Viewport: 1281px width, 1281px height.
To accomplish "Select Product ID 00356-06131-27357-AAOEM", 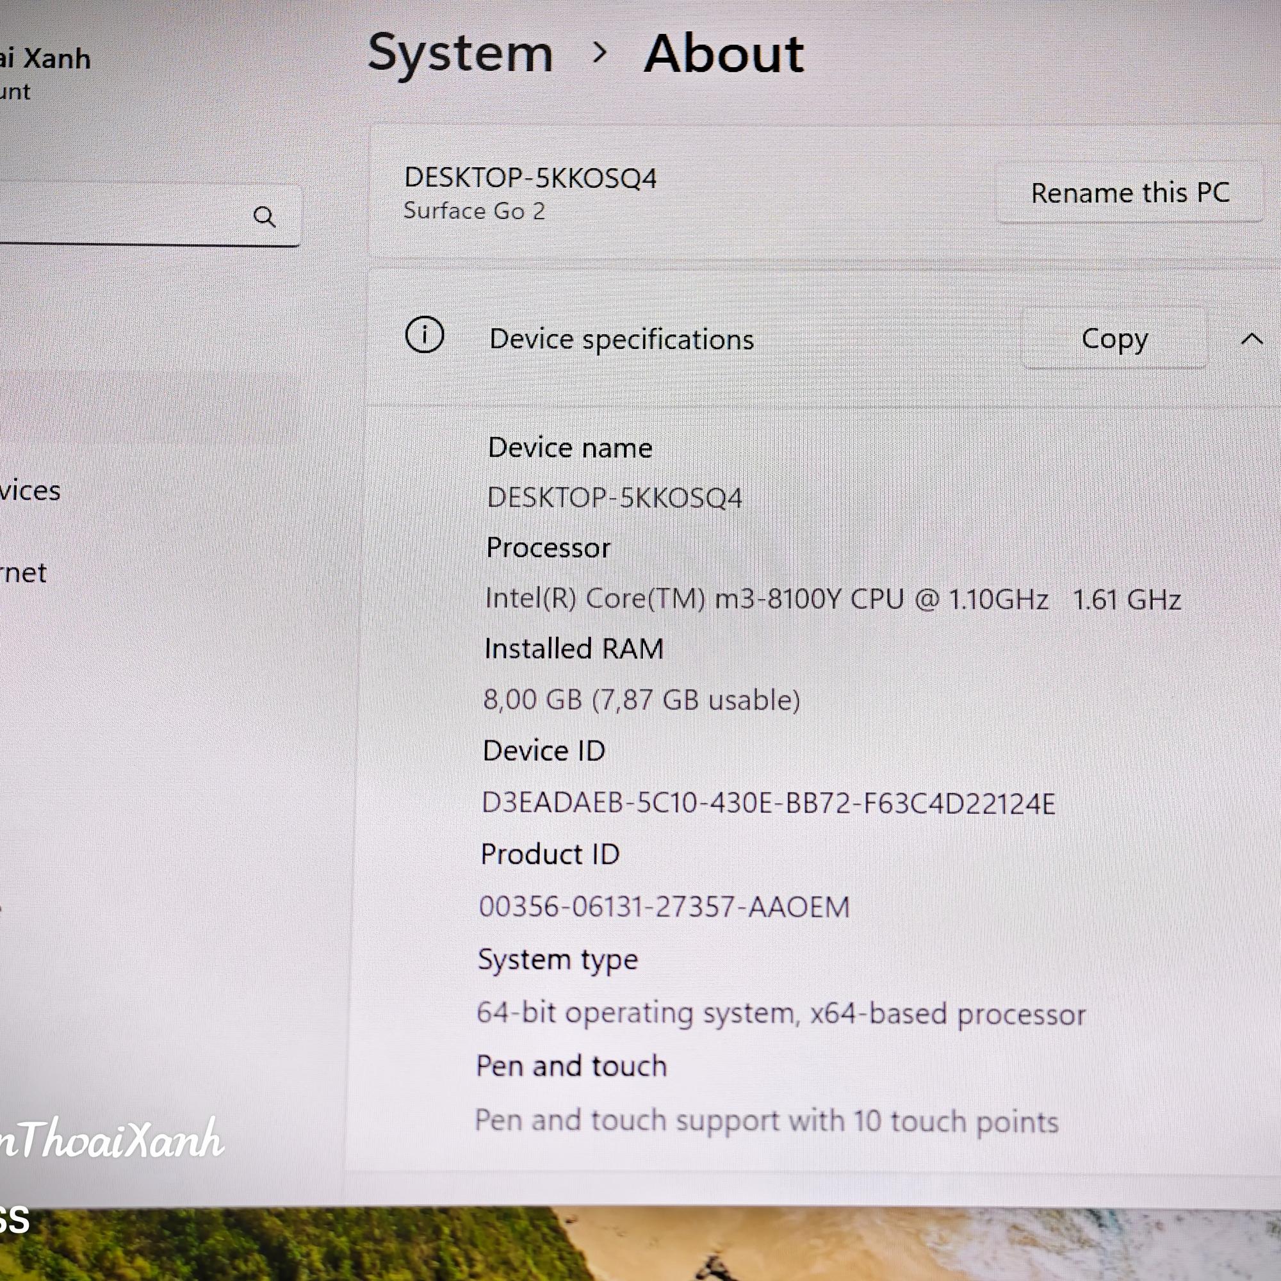I will point(664,906).
